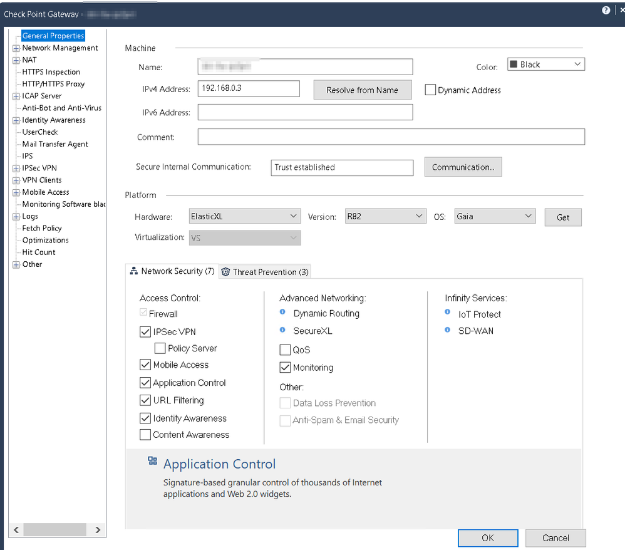Toggle the Application Control checkbox
The width and height of the screenshot is (625, 550).
pyautogui.click(x=145, y=383)
